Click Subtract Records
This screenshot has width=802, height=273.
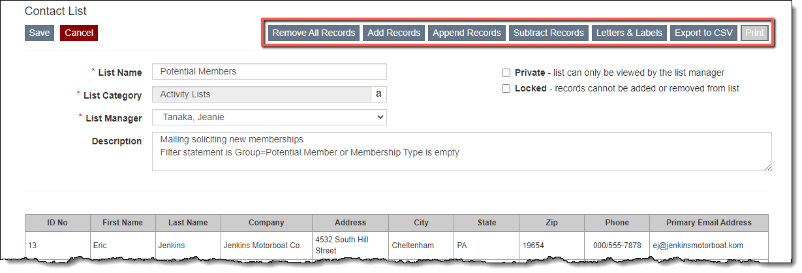coord(548,33)
